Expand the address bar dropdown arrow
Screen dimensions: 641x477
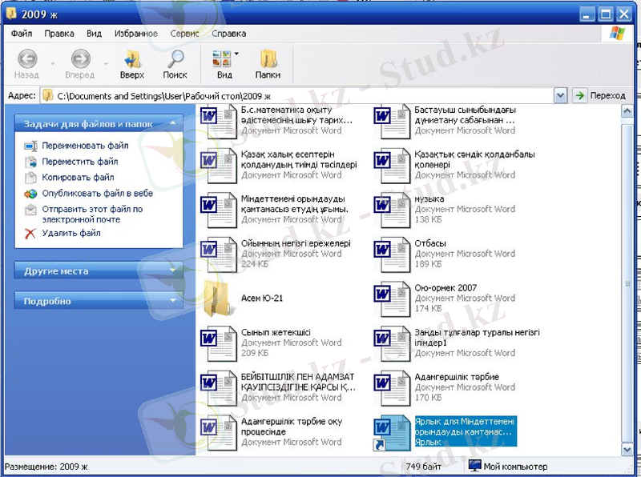pyautogui.click(x=560, y=95)
